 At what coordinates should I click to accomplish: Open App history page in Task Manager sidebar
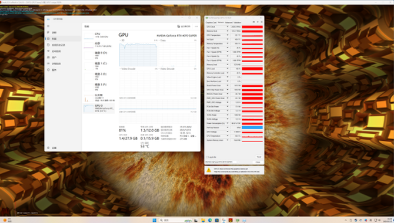58,45
